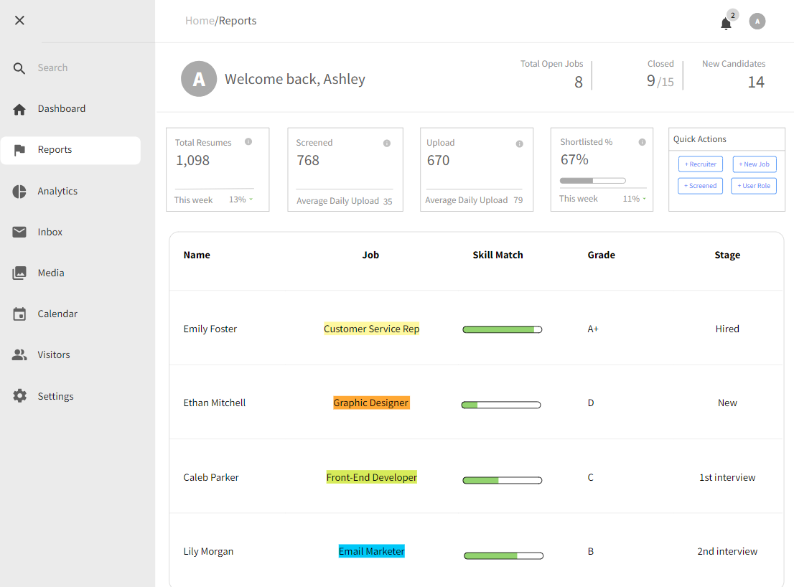View info on the Upload card
The image size is (794, 587).
[x=519, y=144]
